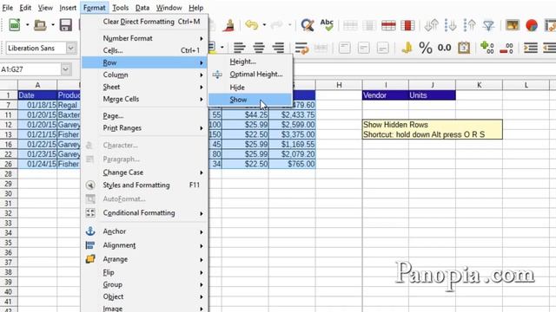Open the Tools menu

pos(121,8)
